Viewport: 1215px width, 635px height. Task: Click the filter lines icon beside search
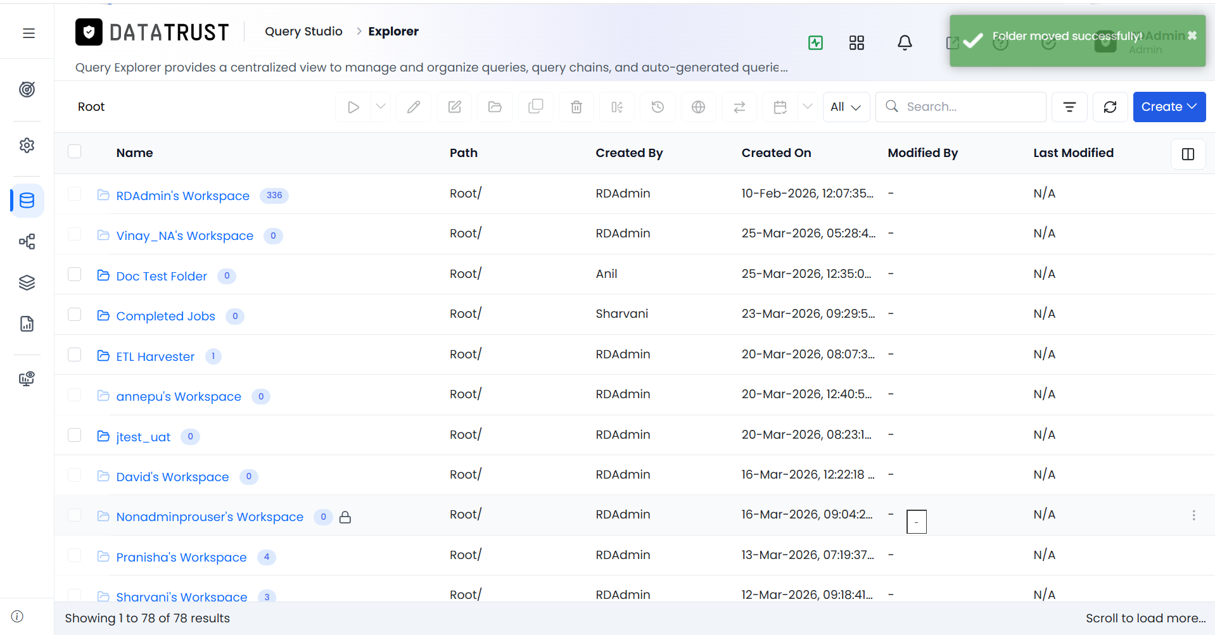coord(1069,107)
